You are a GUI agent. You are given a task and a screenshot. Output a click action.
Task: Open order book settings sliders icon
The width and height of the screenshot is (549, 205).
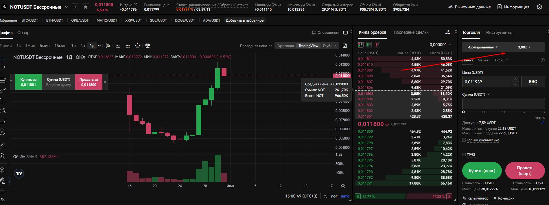[x=448, y=32]
